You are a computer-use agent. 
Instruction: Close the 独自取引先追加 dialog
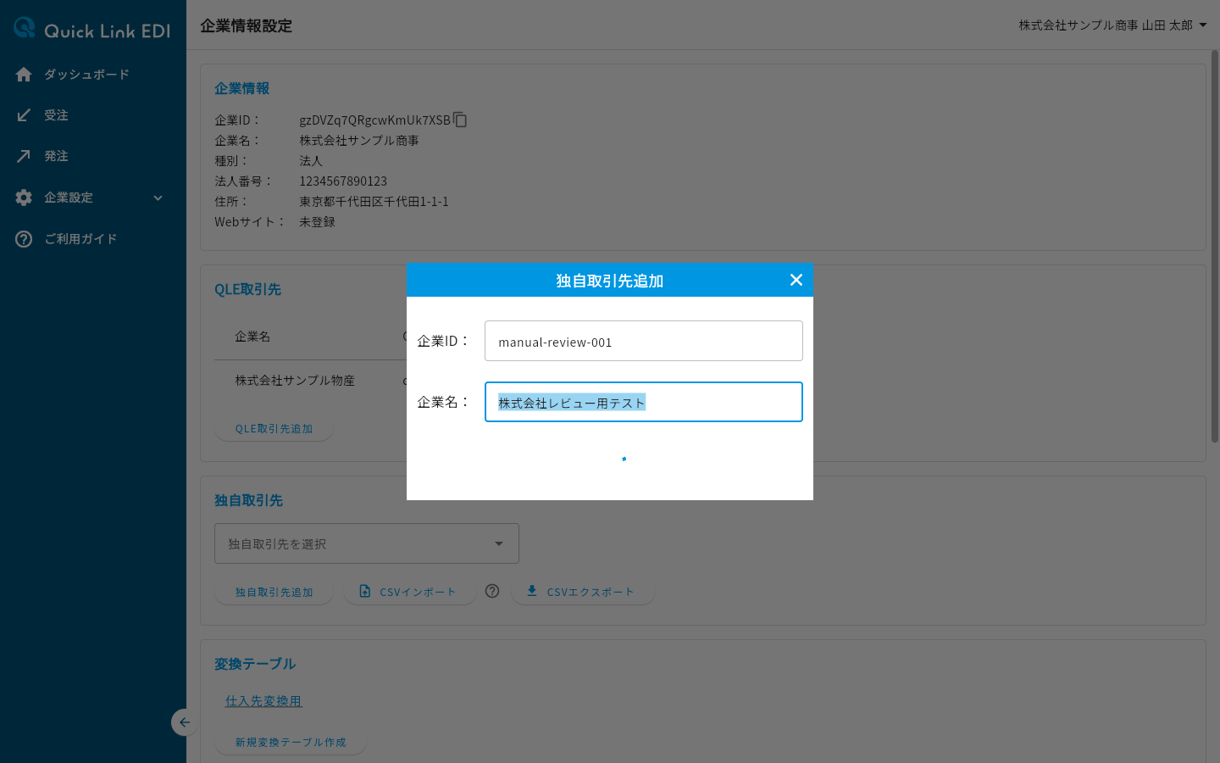tap(796, 280)
